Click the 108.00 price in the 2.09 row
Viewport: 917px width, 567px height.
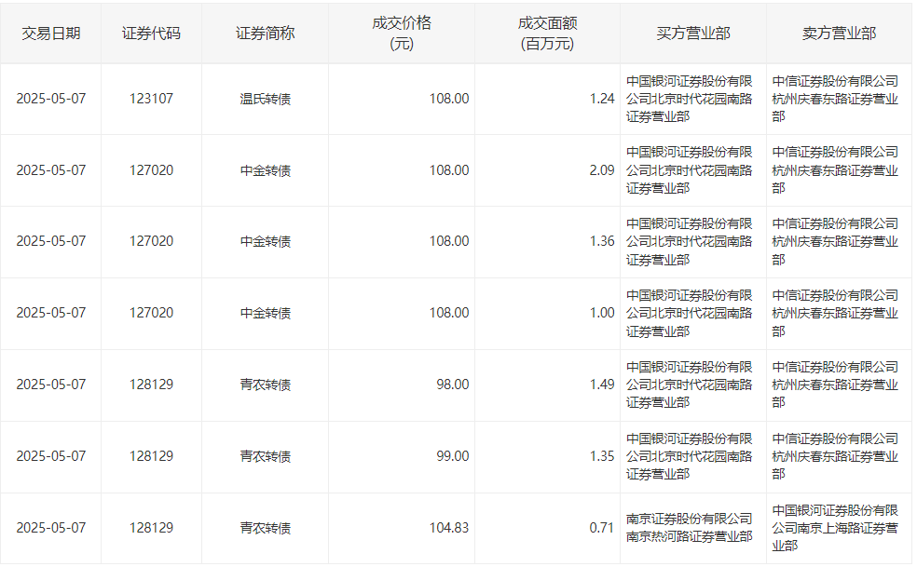coord(449,170)
